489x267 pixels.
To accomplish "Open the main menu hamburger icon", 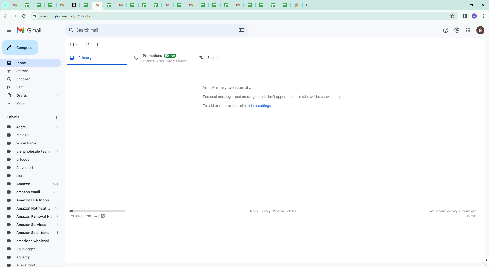I will point(9,30).
